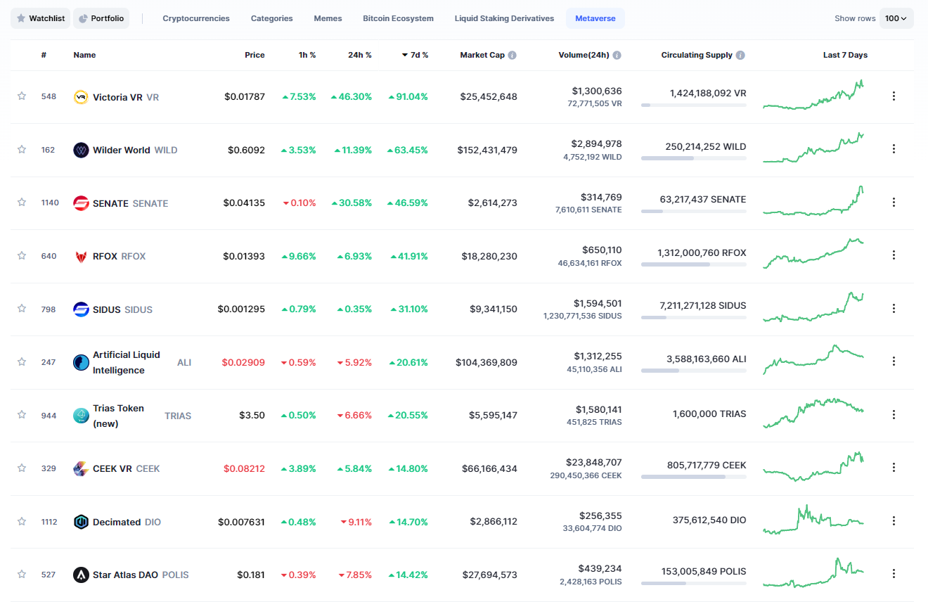Open the more options menu for Decimated
This screenshot has height=602, width=928.
894,521
